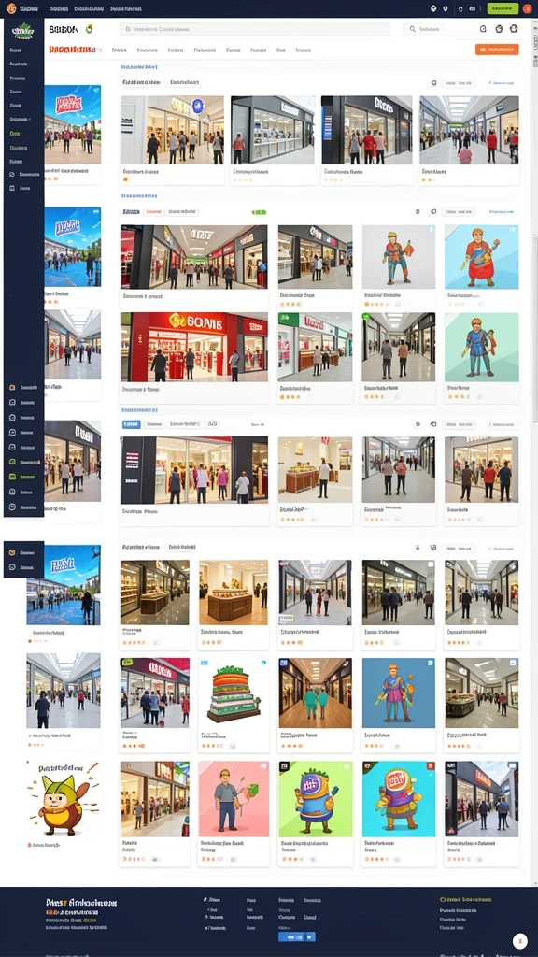Open the sort dropdown in first section header
538x957 pixels.
pyautogui.click(x=458, y=82)
